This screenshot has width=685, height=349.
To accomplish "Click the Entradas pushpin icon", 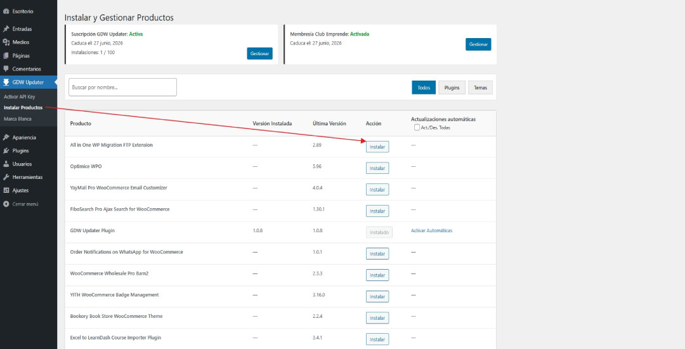I will pyautogui.click(x=6, y=29).
